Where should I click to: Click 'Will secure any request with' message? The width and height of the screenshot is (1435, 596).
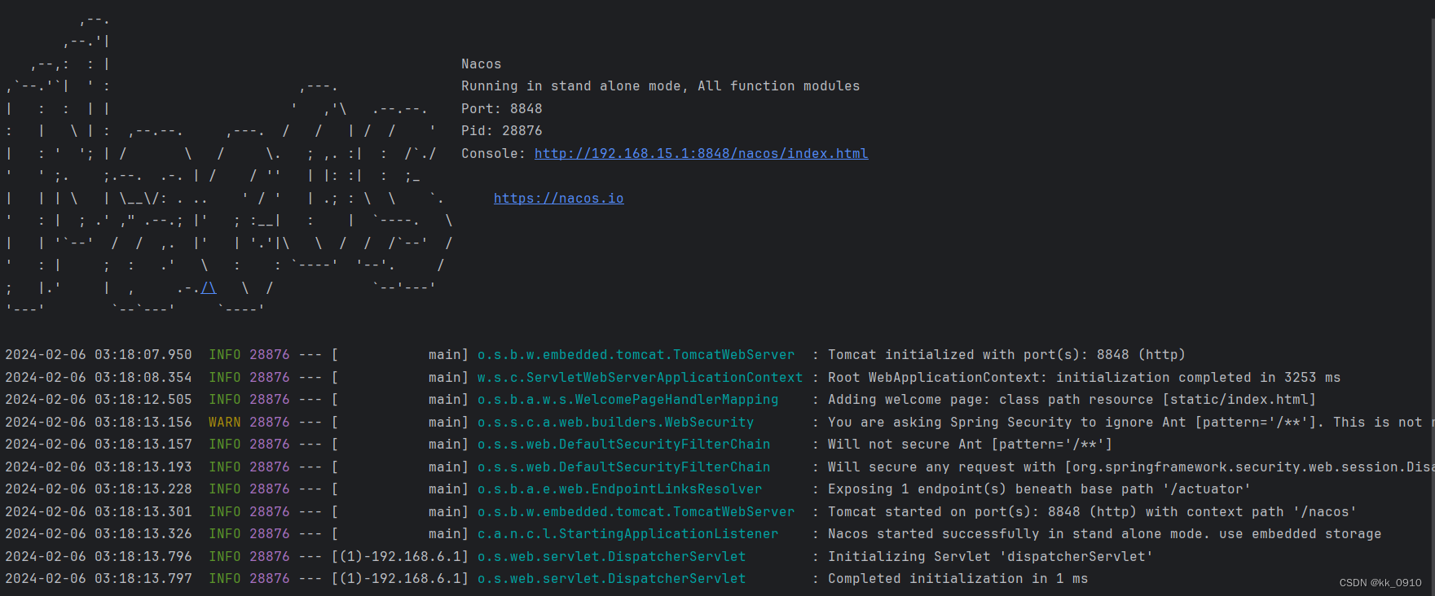coord(1129,467)
